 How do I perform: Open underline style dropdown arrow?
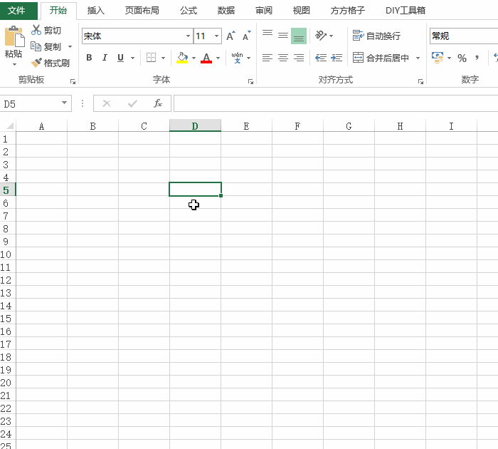click(x=133, y=58)
